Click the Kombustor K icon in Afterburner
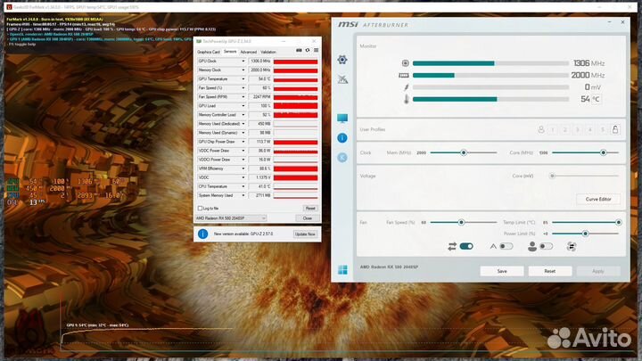The height and width of the screenshot is (361, 642). click(x=342, y=158)
